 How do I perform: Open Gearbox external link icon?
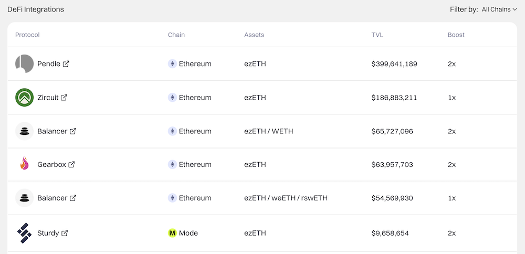coord(72,164)
